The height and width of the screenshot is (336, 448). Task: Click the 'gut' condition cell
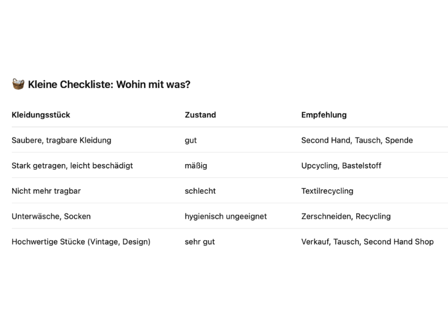coord(190,141)
